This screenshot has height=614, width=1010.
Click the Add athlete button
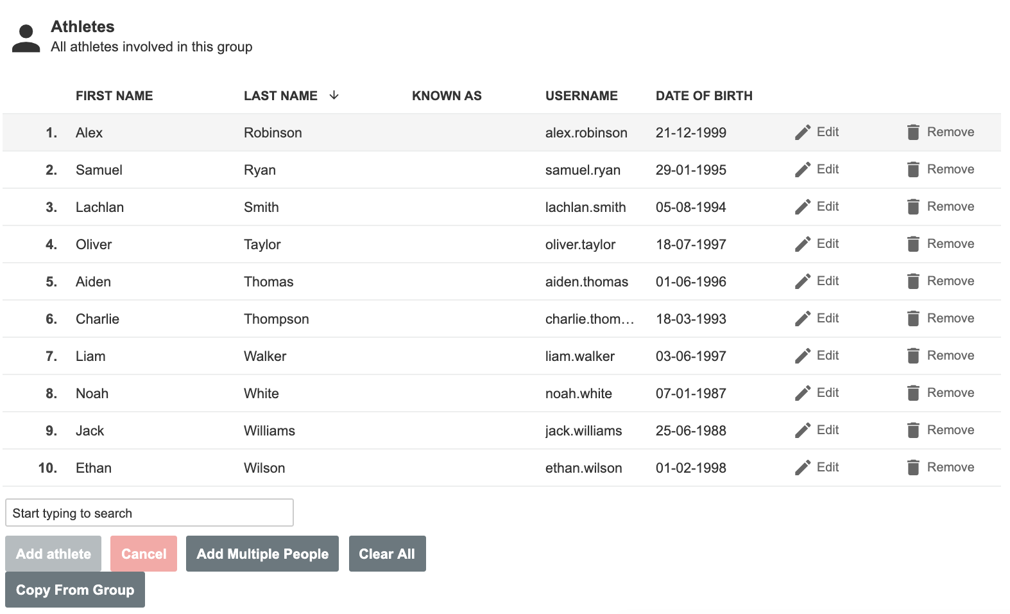point(53,554)
